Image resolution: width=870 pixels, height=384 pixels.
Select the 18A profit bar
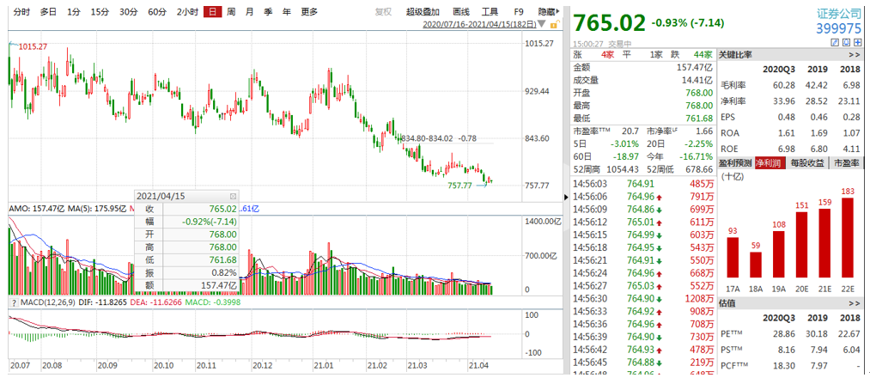[756, 265]
